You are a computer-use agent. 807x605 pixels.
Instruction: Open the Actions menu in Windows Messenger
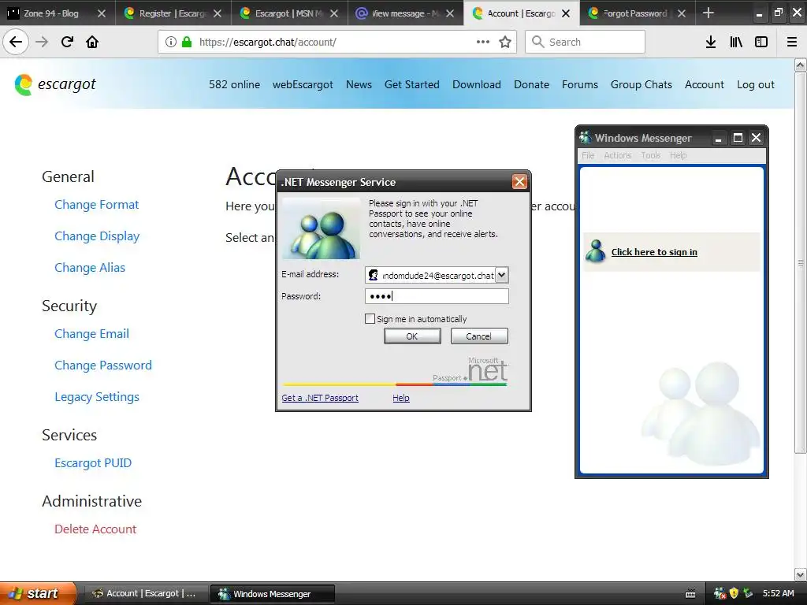coord(617,155)
